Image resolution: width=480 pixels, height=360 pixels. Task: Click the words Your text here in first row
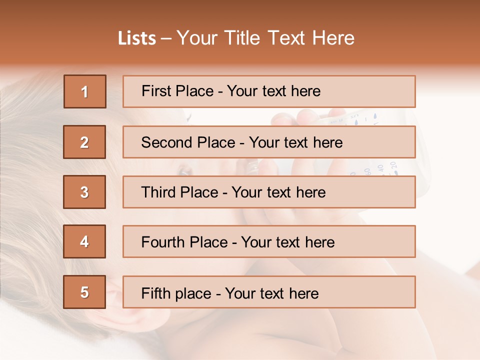273,91
